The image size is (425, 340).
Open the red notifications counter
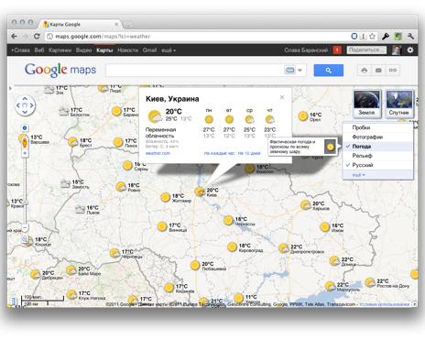pyautogui.click(x=337, y=49)
